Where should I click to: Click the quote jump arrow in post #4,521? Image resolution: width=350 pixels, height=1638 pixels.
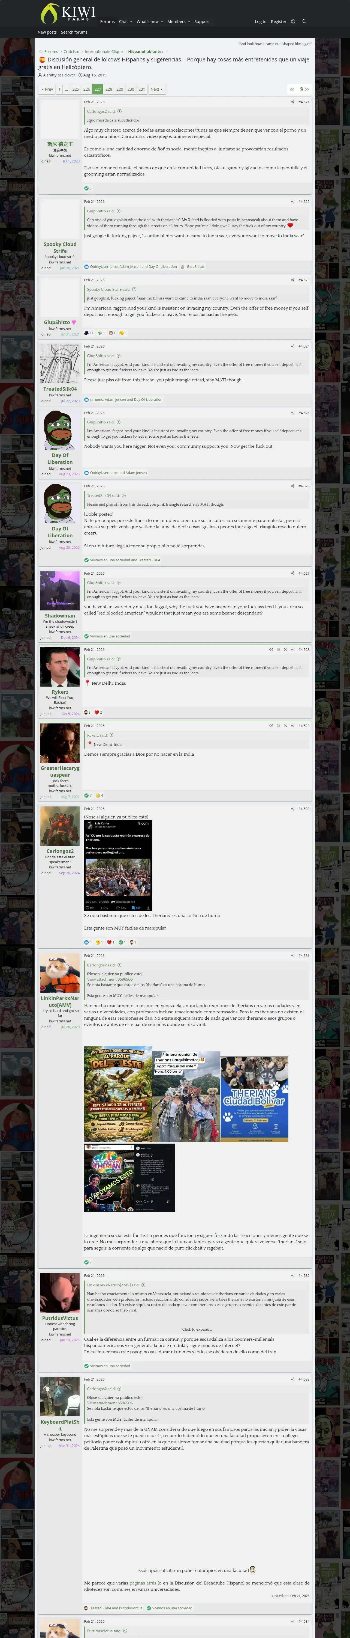(119, 111)
